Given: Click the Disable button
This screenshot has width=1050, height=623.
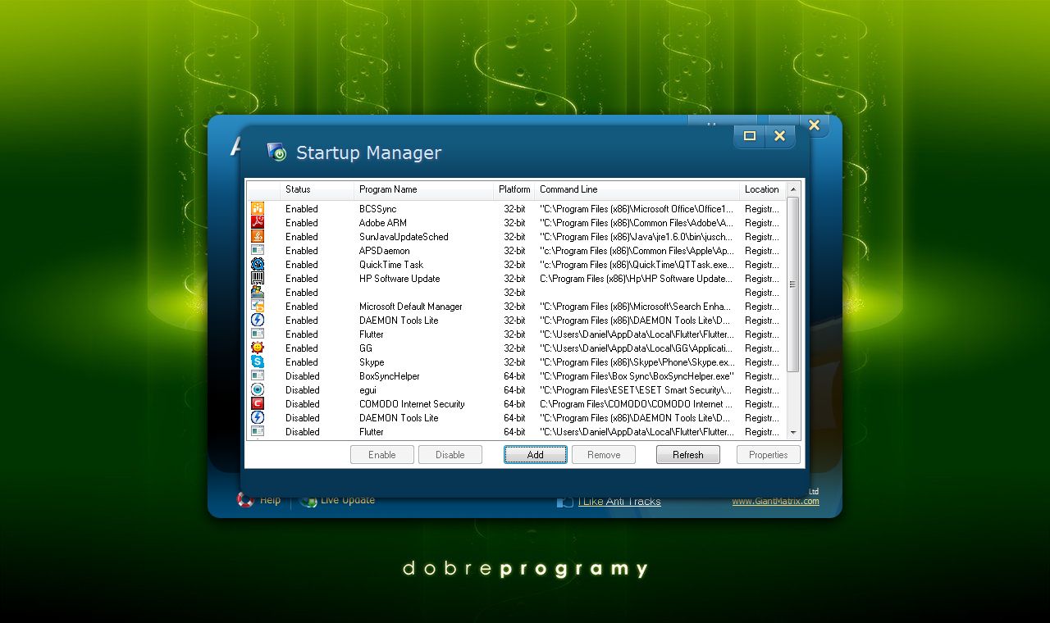Looking at the screenshot, I should [x=450, y=455].
